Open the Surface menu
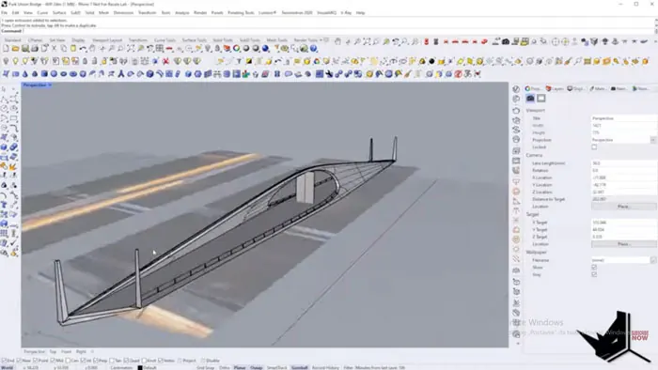This screenshot has height=370, width=658. pyautogui.click(x=59, y=13)
